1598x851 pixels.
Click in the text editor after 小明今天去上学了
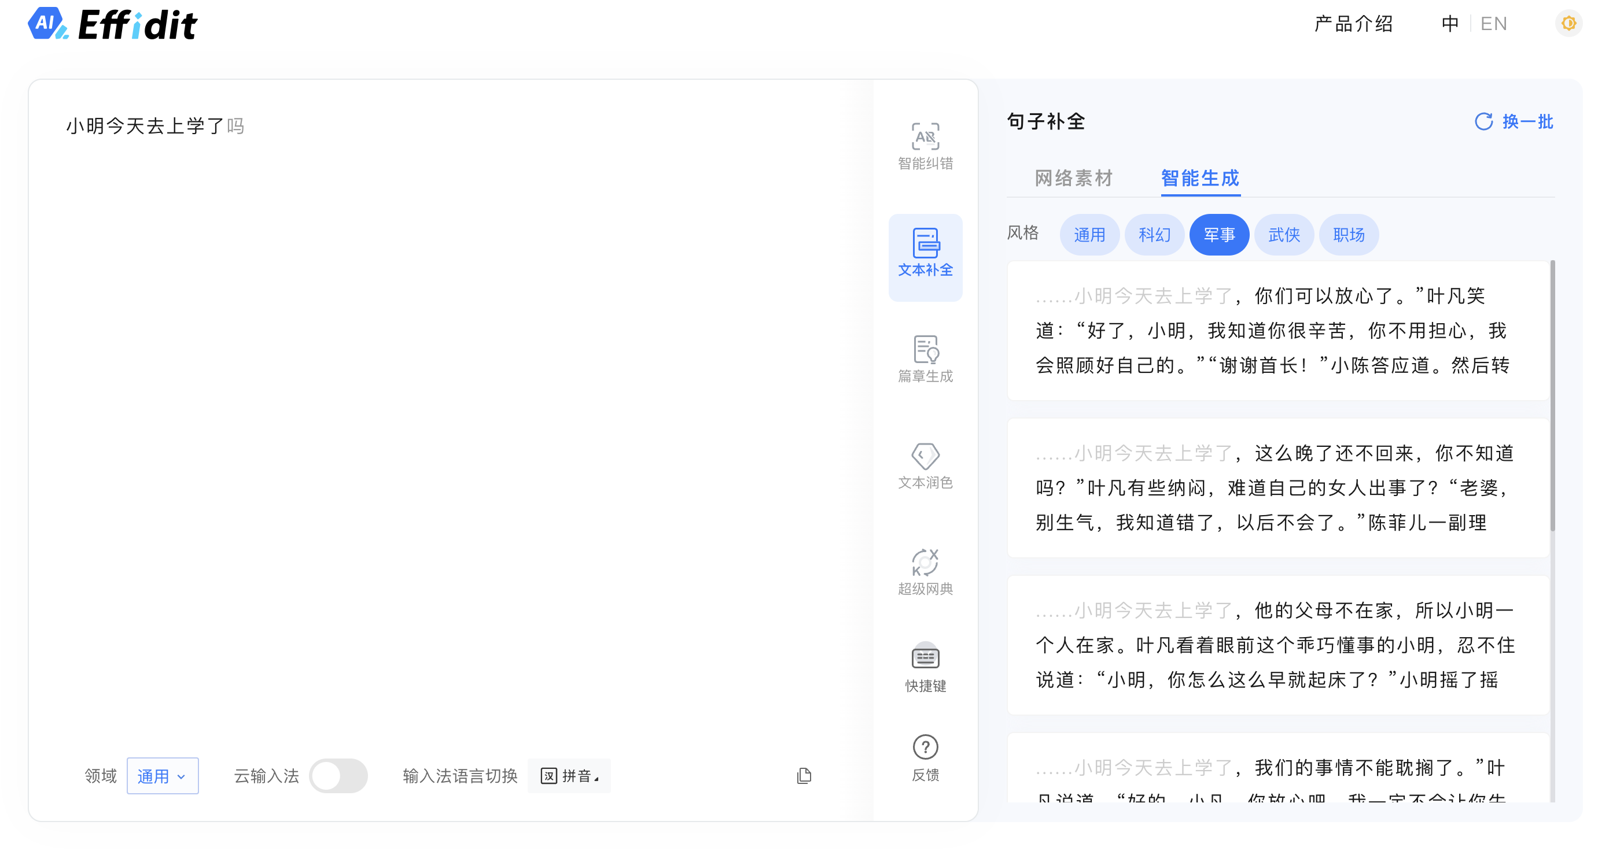(x=226, y=127)
